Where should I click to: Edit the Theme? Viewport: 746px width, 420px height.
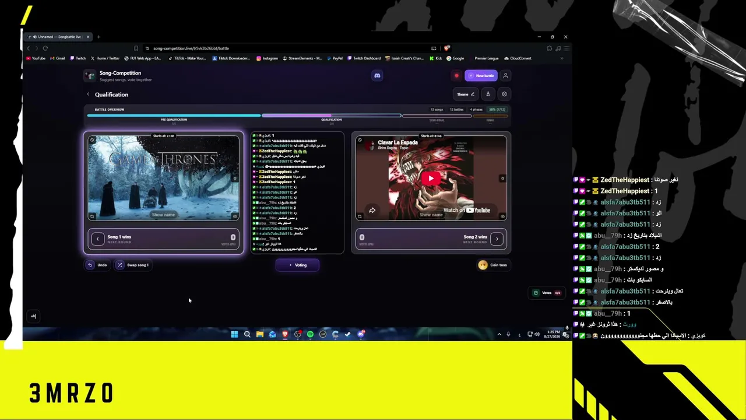(465, 94)
